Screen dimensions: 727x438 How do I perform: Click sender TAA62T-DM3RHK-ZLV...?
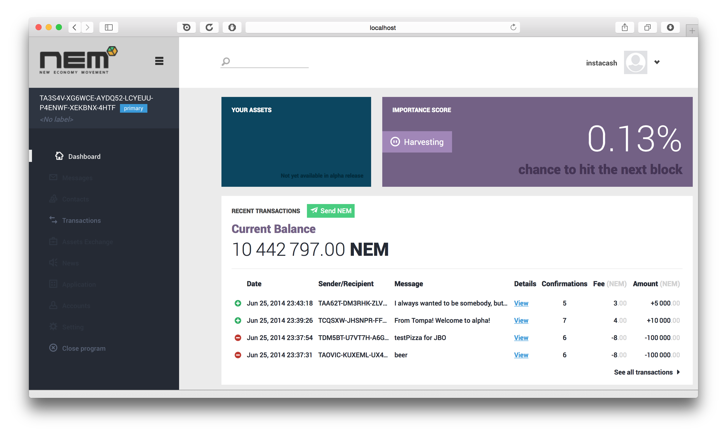coord(353,303)
